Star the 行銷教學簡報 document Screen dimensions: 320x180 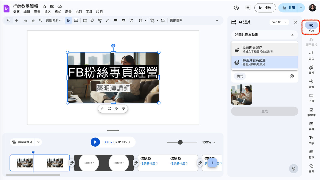pyautogui.click(x=45, y=6)
